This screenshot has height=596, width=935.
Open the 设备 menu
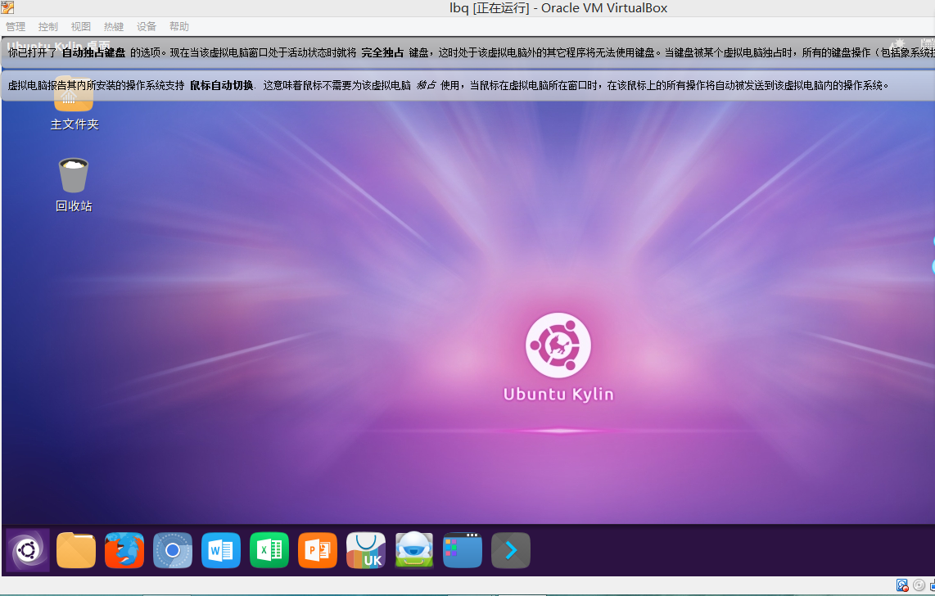147,26
